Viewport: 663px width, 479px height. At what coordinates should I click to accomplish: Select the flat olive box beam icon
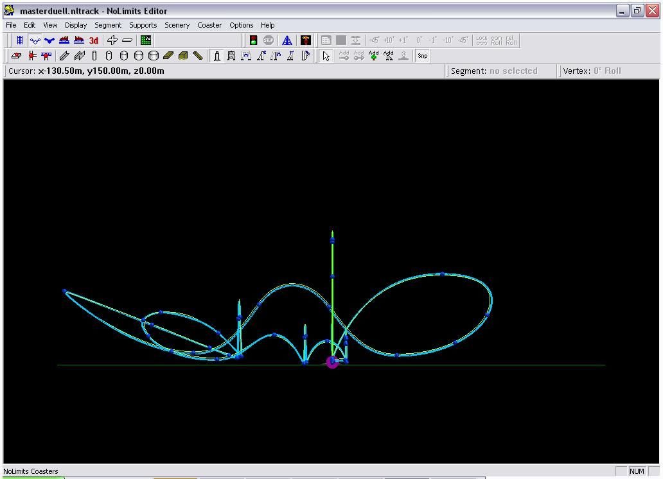coord(168,55)
